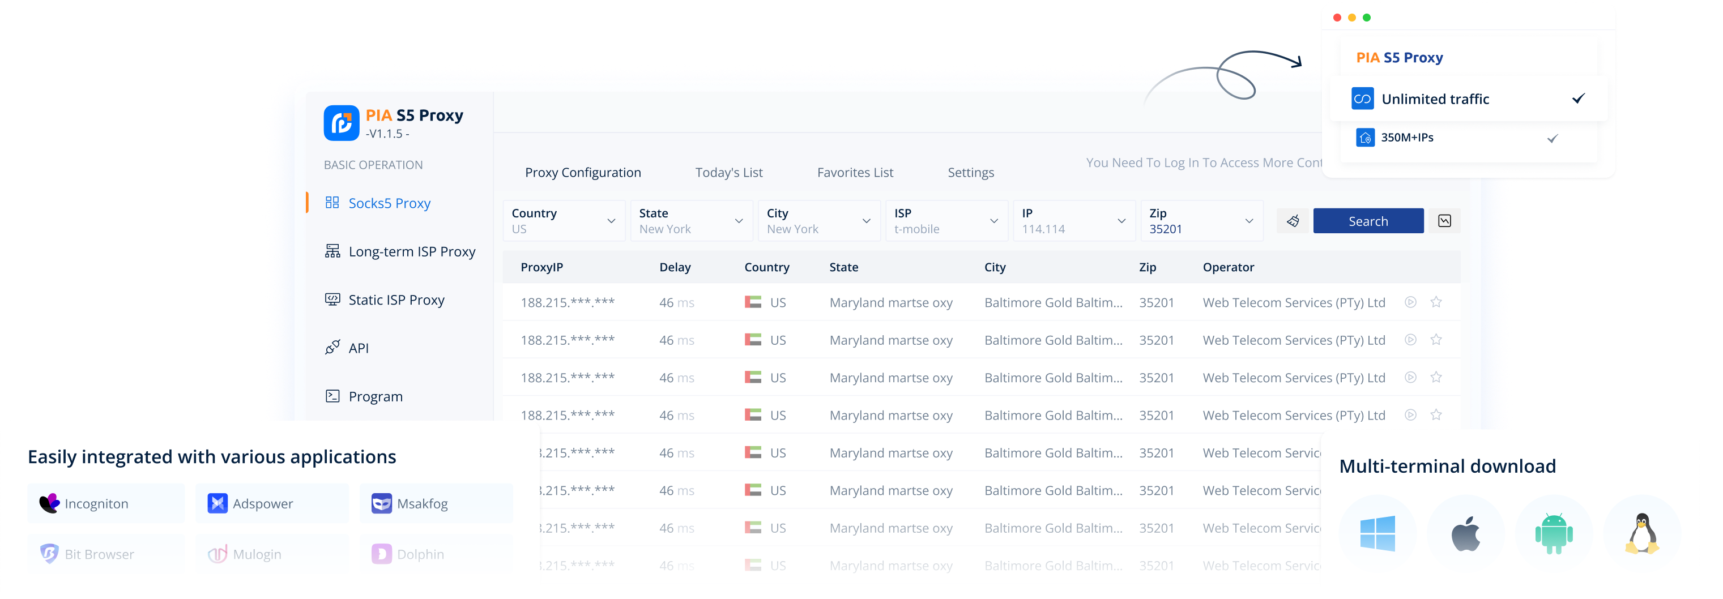The height and width of the screenshot is (599, 1723).
Task: Click the Program terminal icon
Action: (332, 396)
